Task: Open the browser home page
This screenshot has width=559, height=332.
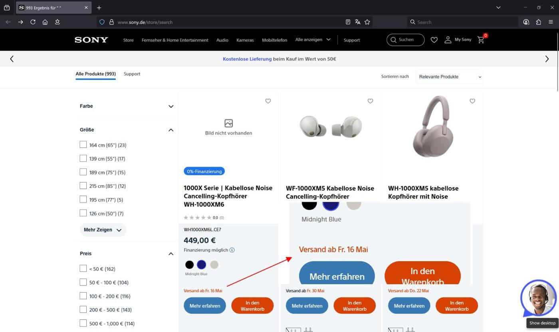Action: click(45, 22)
